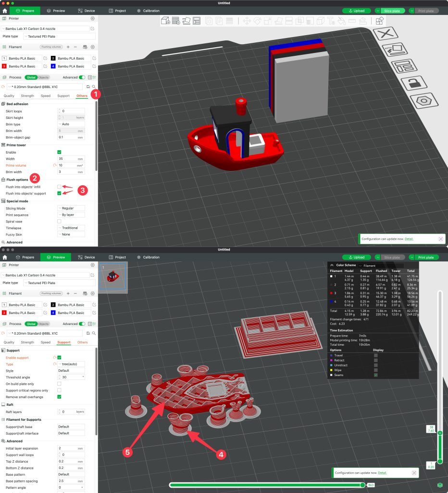Open the Brim type dropdown
Viewport: 448px width, 493px height.
pos(71,124)
